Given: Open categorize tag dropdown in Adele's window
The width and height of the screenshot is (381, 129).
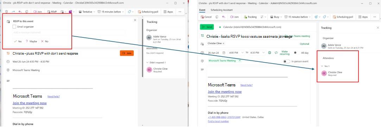Looking at the screenshot, I should click(326, 17).
